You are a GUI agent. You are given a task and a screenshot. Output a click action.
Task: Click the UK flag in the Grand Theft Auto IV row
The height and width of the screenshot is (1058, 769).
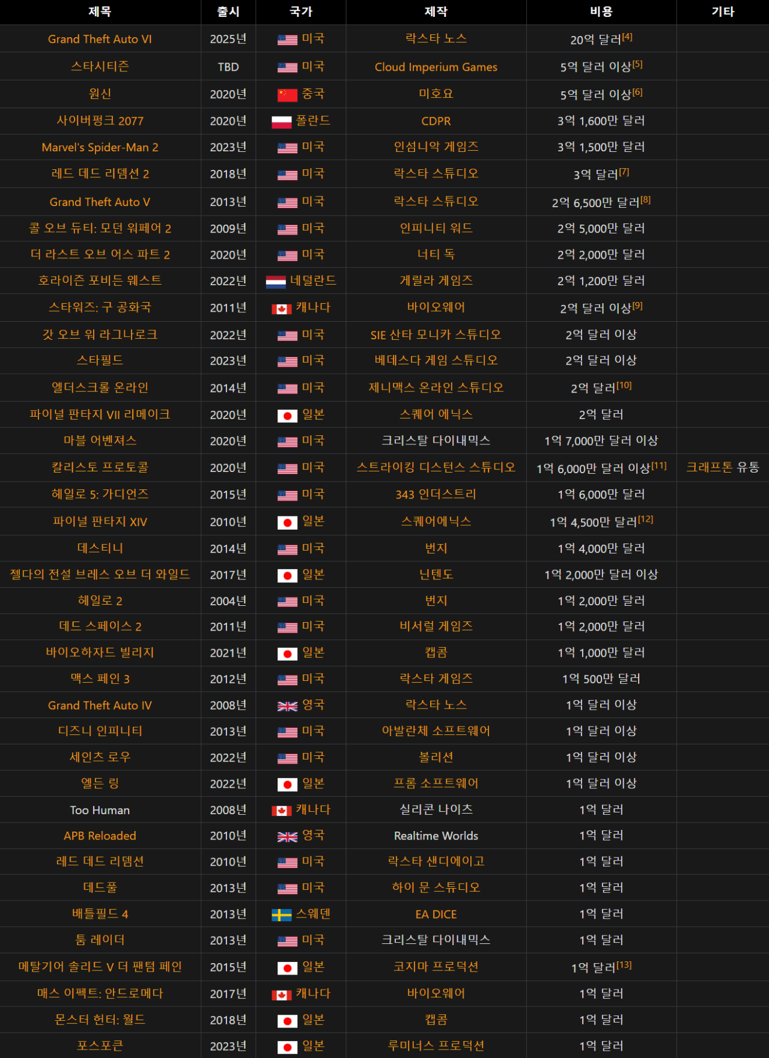287,706
